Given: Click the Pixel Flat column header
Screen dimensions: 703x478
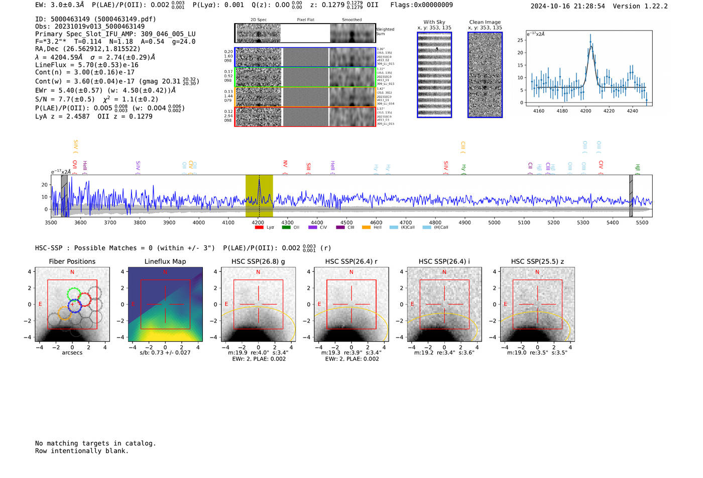Looking at the screenshot, I should click(x=305, y=20).
